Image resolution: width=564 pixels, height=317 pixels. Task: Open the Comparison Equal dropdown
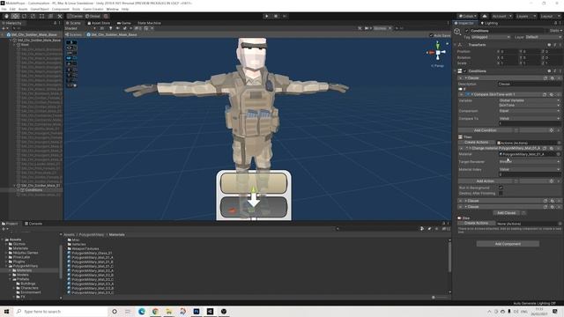tap(529, 111)
